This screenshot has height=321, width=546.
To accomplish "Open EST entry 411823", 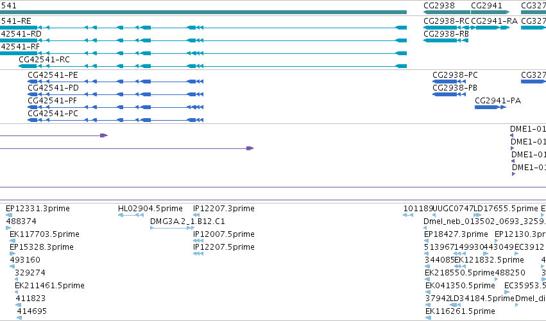I will pyautogui.click(x=31, y=299).
